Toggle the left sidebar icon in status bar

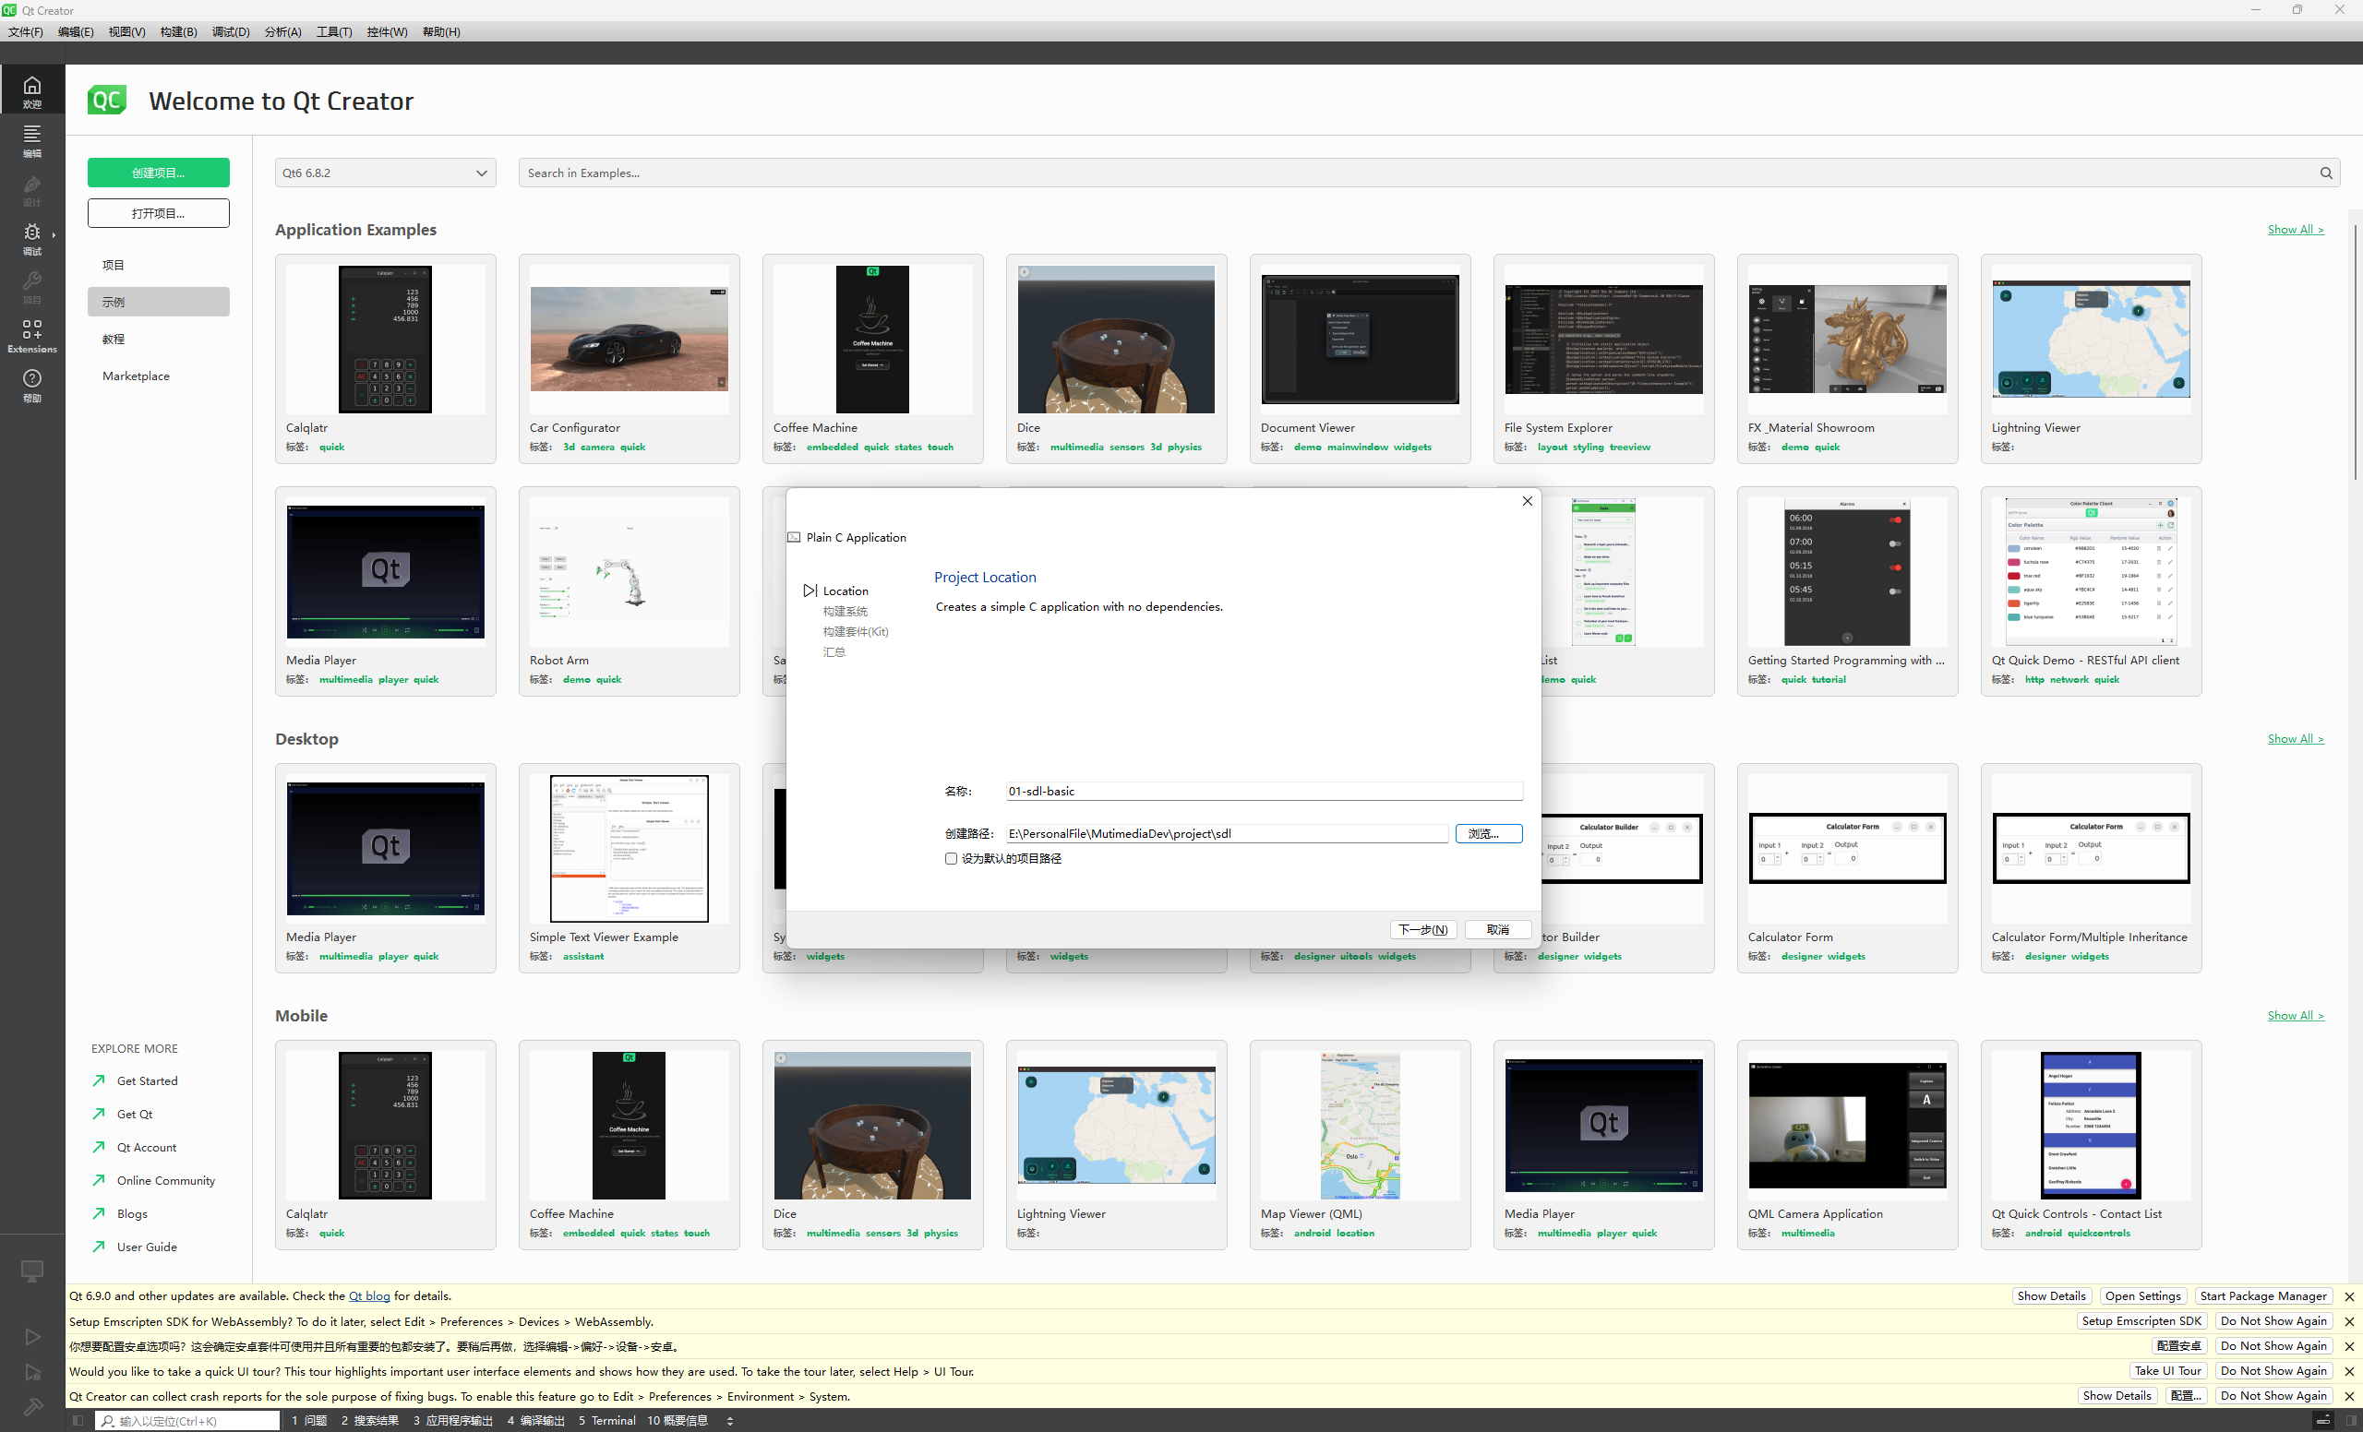[x=78, y=1421]
